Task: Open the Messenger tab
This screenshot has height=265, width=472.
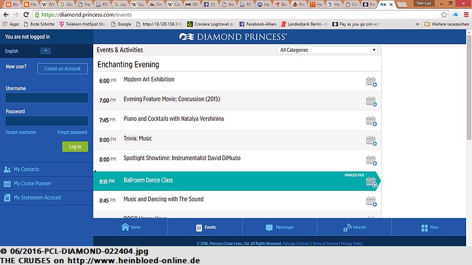Action: click(x=280, y=227)
